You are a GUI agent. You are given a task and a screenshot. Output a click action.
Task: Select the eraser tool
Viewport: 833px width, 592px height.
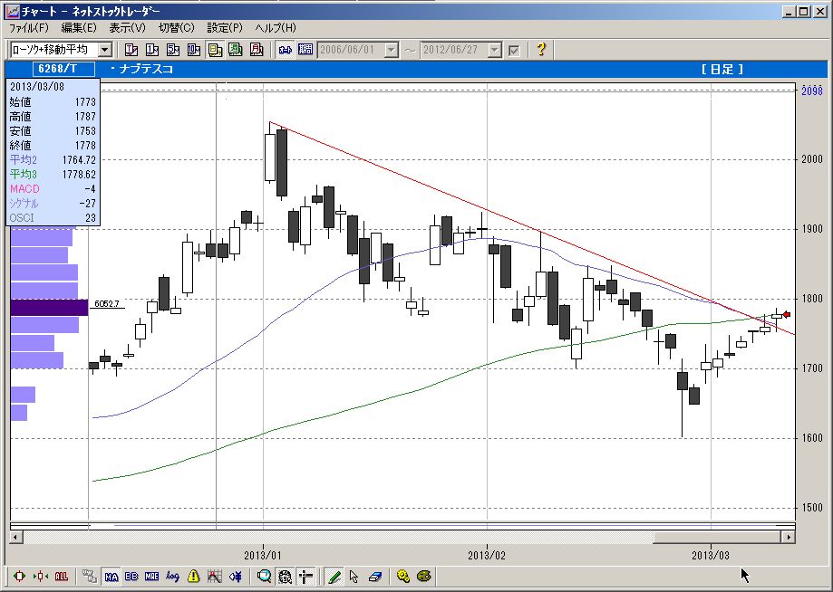pyautogui.click(x=373, y=576)
